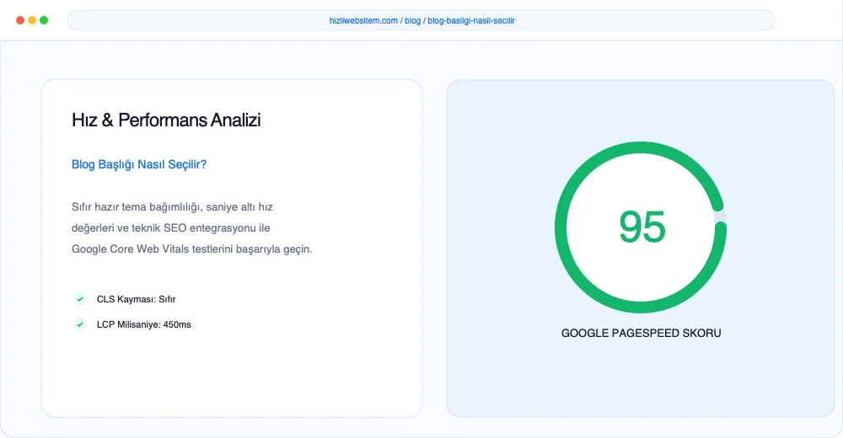Click green checkmark beside CLS Kayması
Image resolution: width=843 pixels, height=438 pixels.
[x=79, y=299]
